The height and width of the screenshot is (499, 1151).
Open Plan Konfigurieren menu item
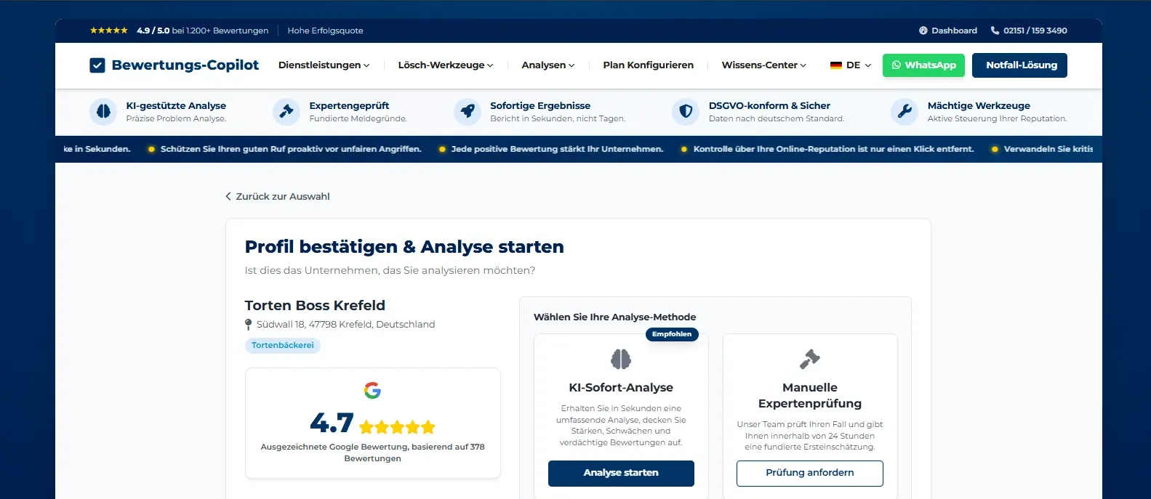click(648, 65)
